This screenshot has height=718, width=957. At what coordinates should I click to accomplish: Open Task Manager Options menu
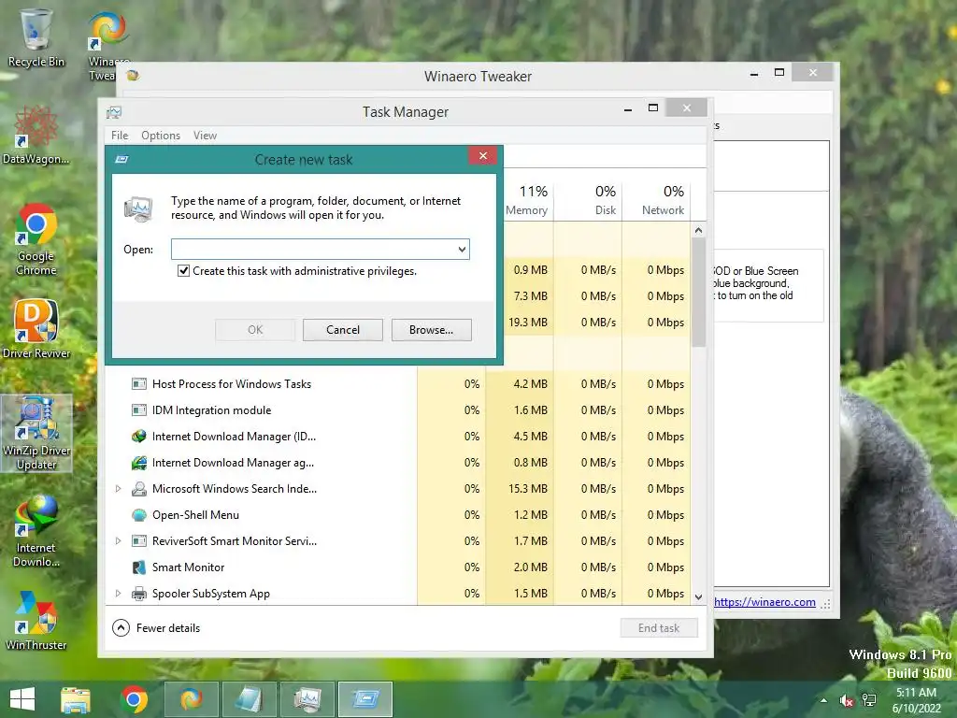[x=161, y=136]
